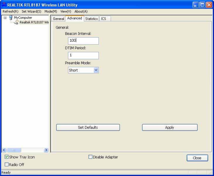214x176 pixels.
Task: Open the Preamble Mode dropdown
Action: pos(83,70)
